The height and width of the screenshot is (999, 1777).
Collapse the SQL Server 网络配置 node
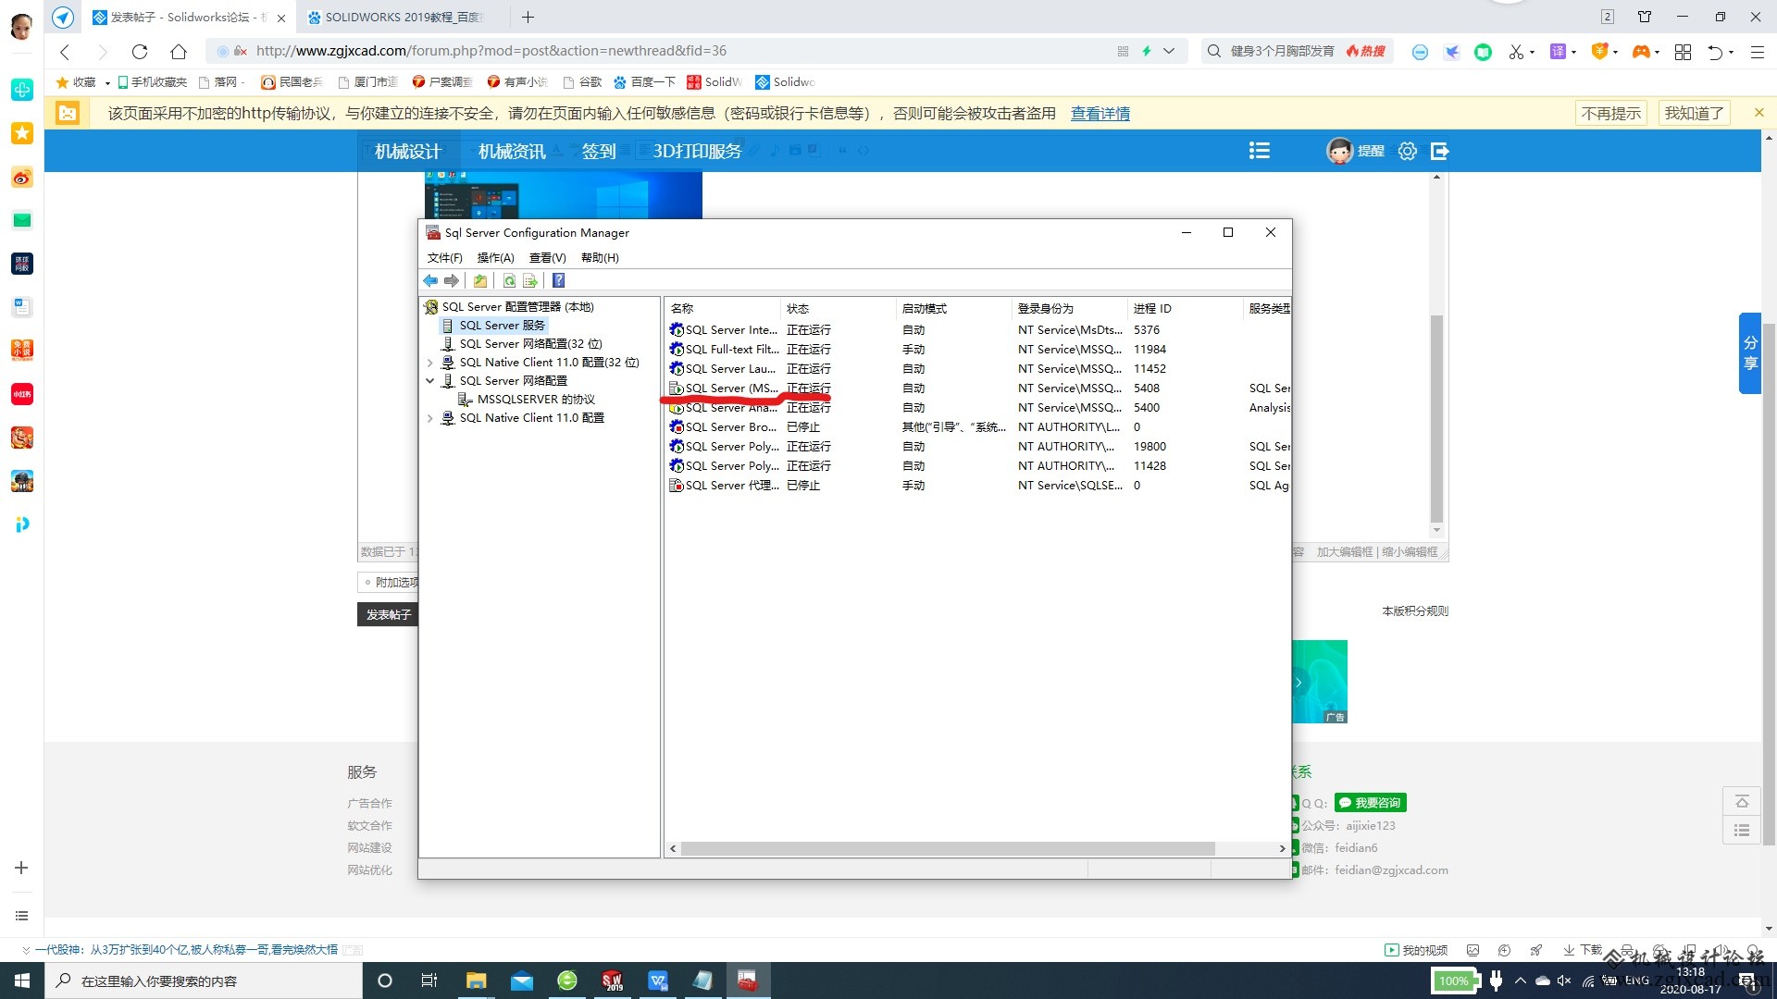(x=430, y=381)
